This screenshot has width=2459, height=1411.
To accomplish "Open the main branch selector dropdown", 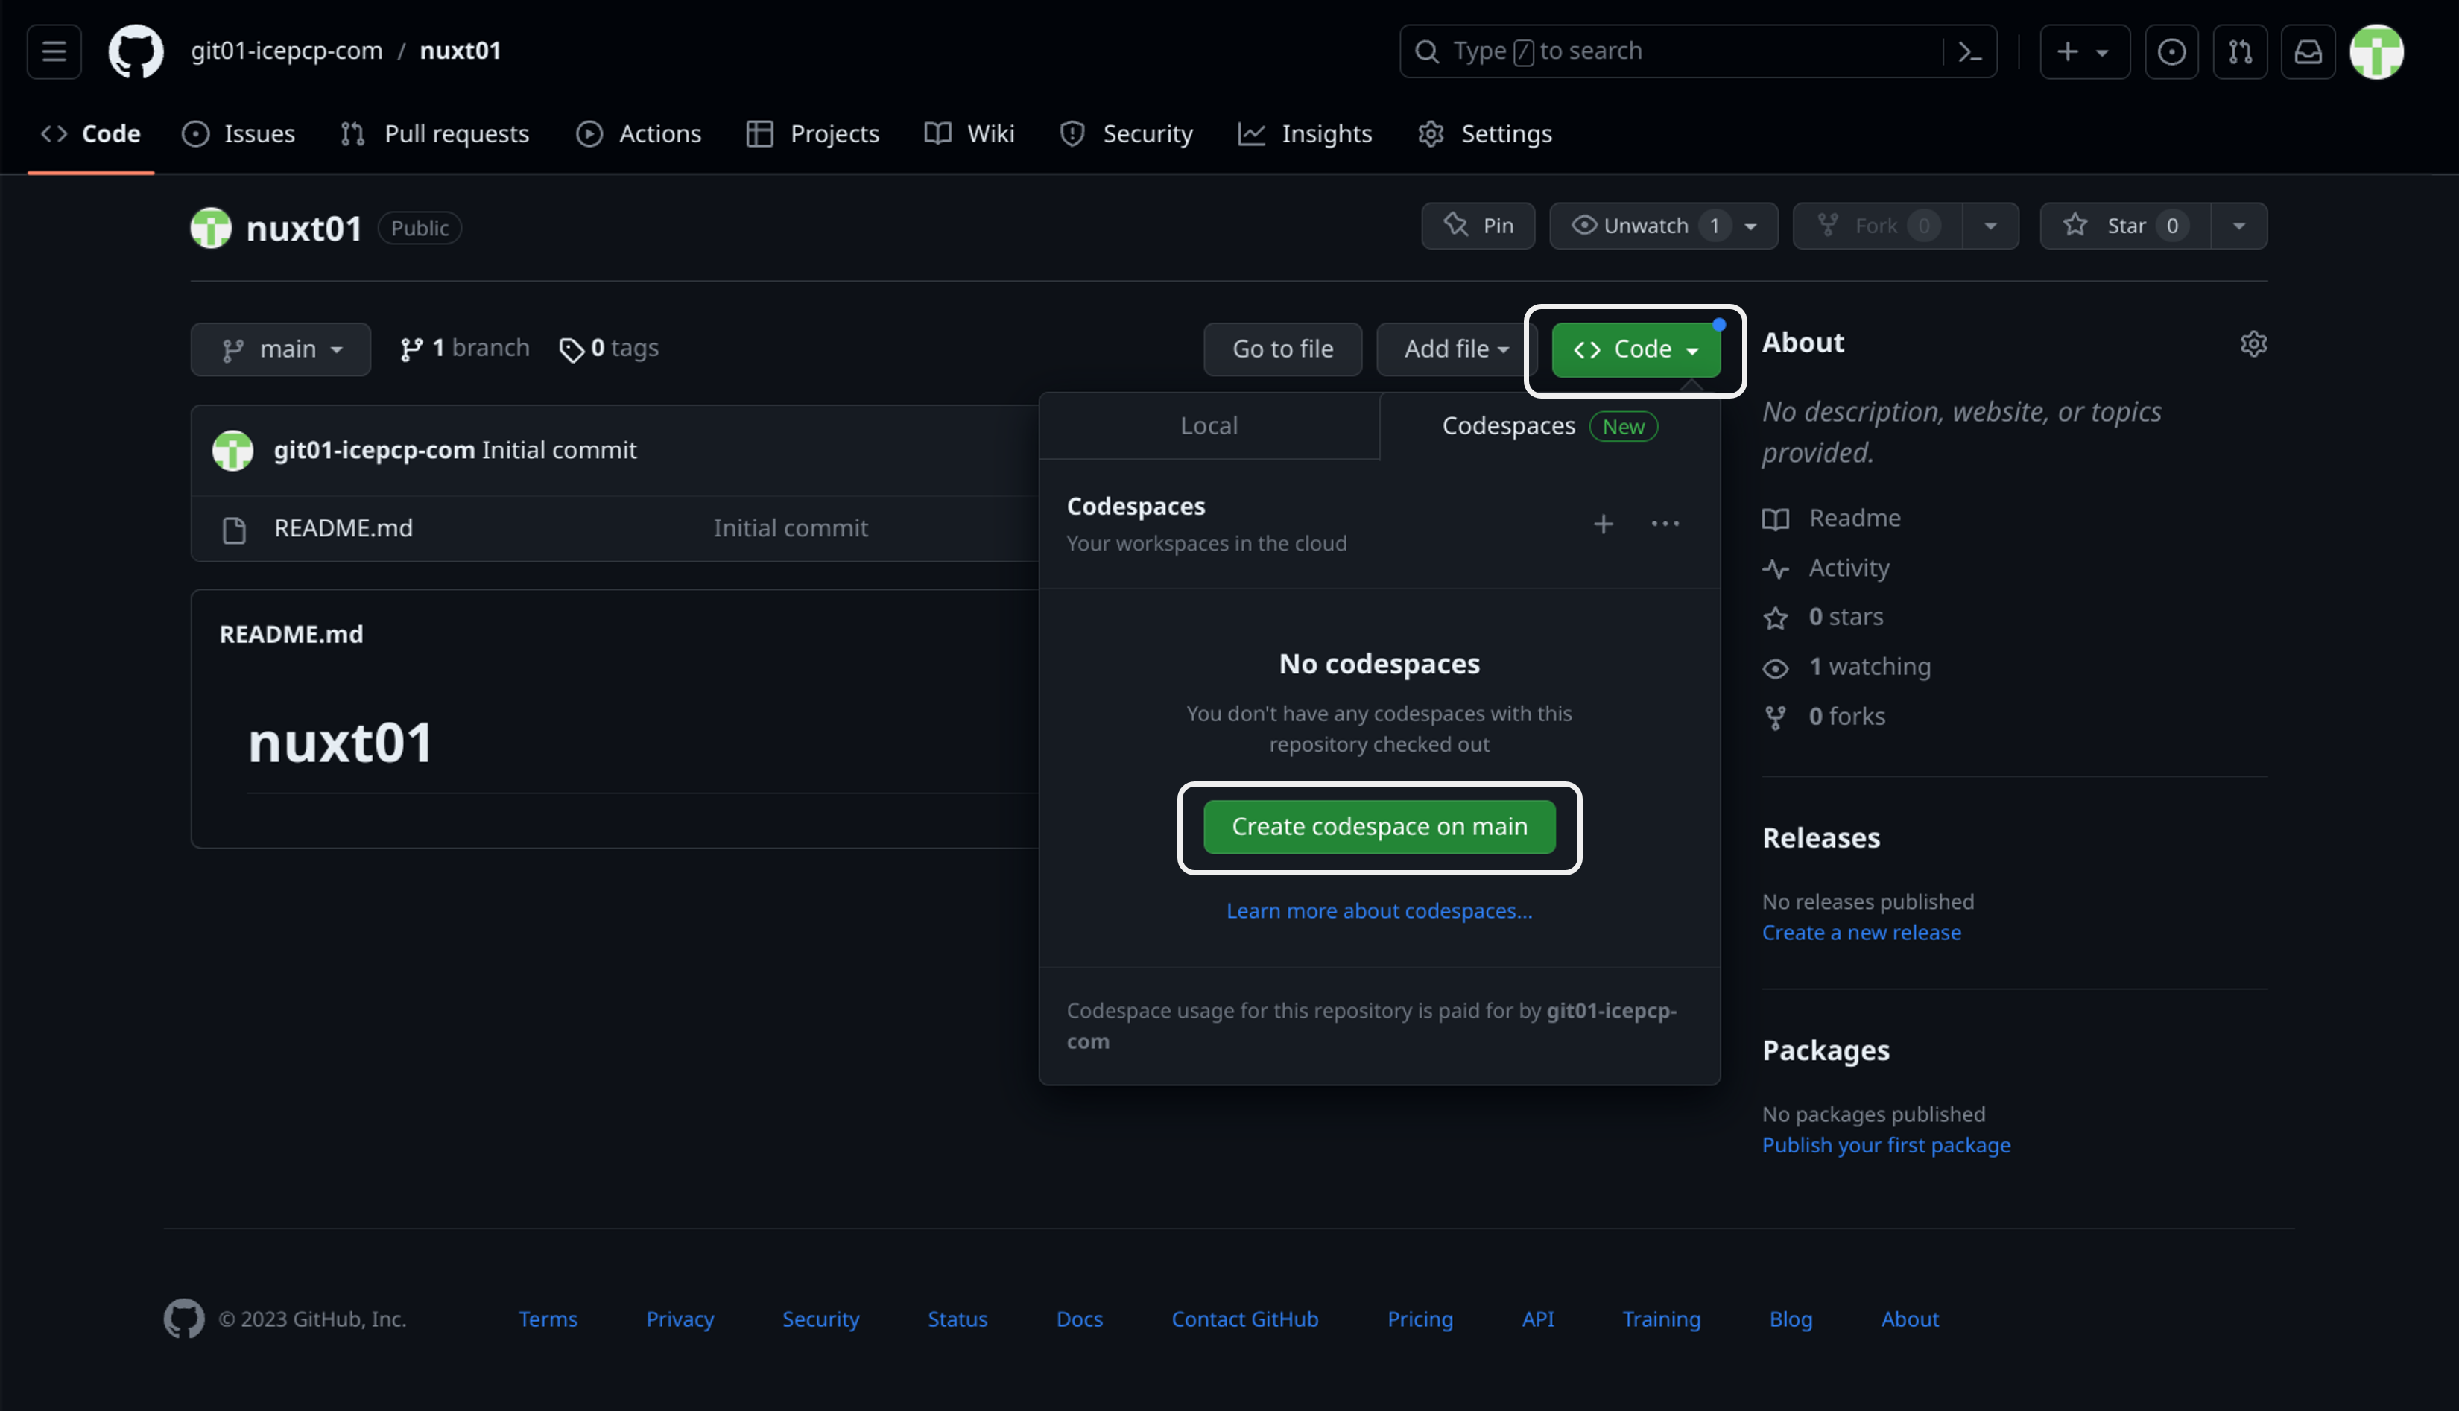I will pos(281,349).
